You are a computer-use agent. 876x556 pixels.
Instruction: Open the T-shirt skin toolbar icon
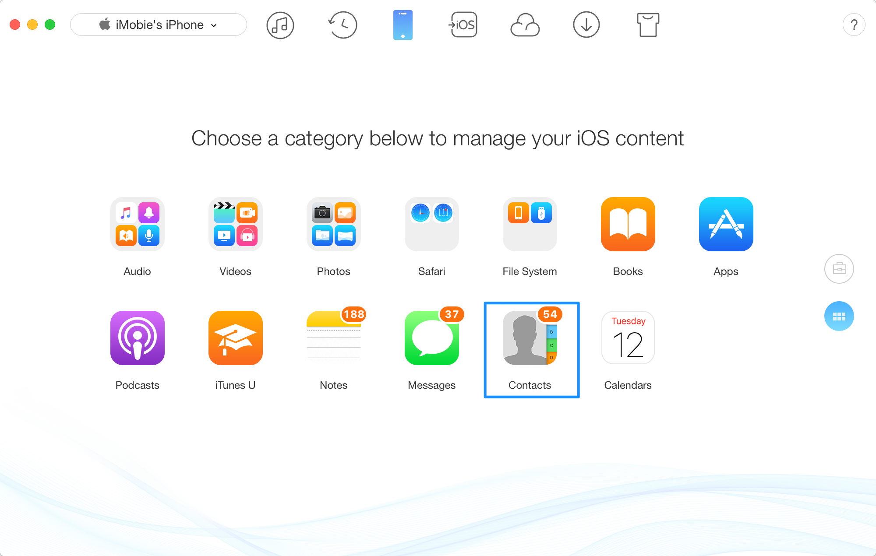(x=648, y=25)
